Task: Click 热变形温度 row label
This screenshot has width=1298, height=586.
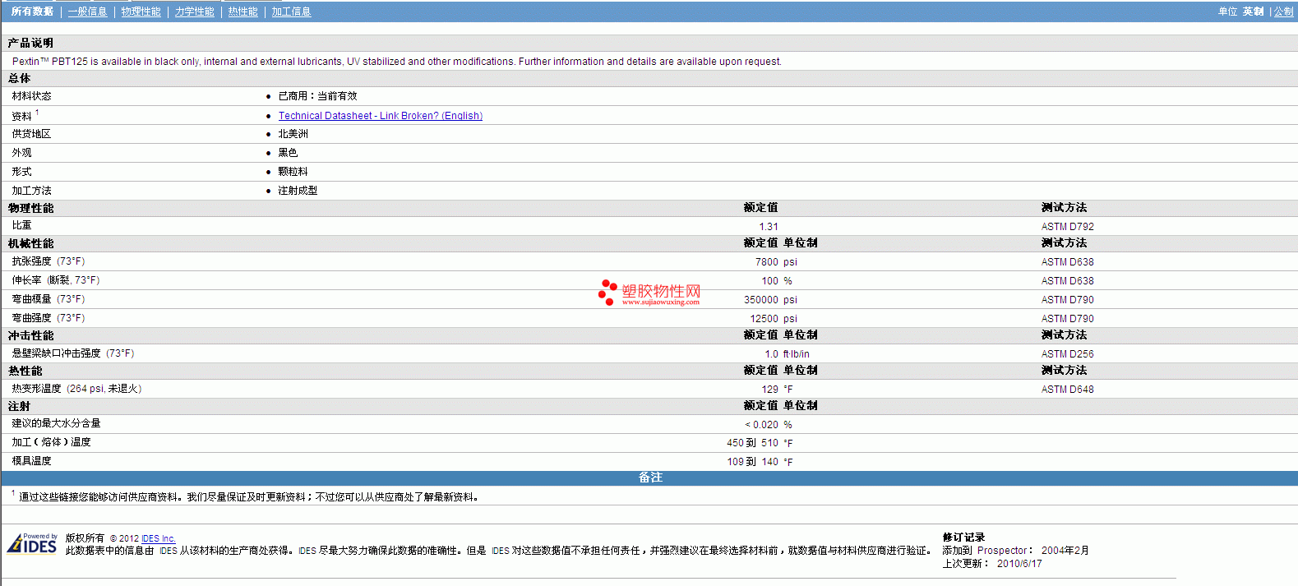Action: point(76,389)
